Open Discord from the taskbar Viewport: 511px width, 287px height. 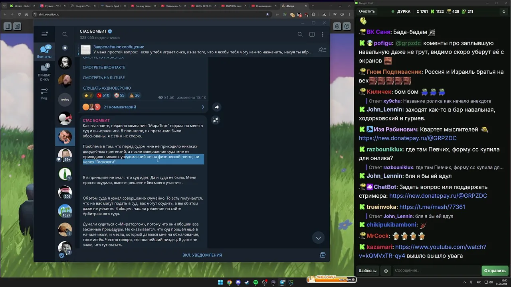pyautogui.click(x=238, y=283)
